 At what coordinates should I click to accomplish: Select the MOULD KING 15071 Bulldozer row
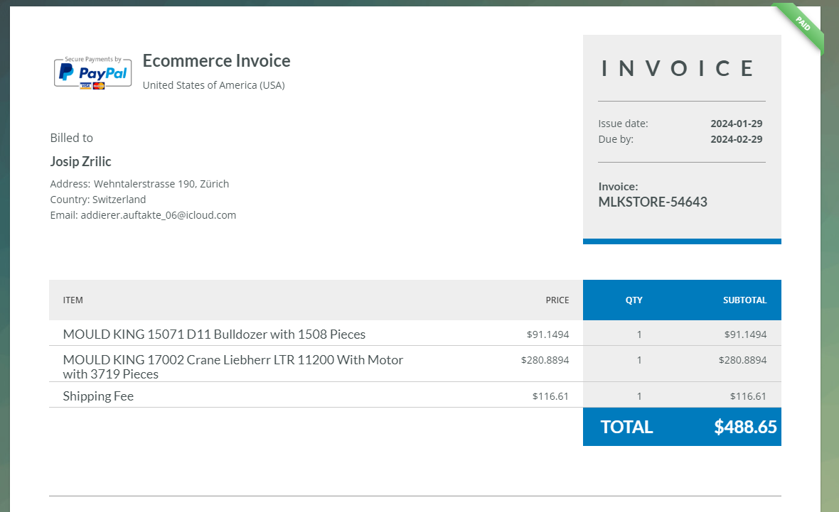pyautogui.click(x=415, y=334)
